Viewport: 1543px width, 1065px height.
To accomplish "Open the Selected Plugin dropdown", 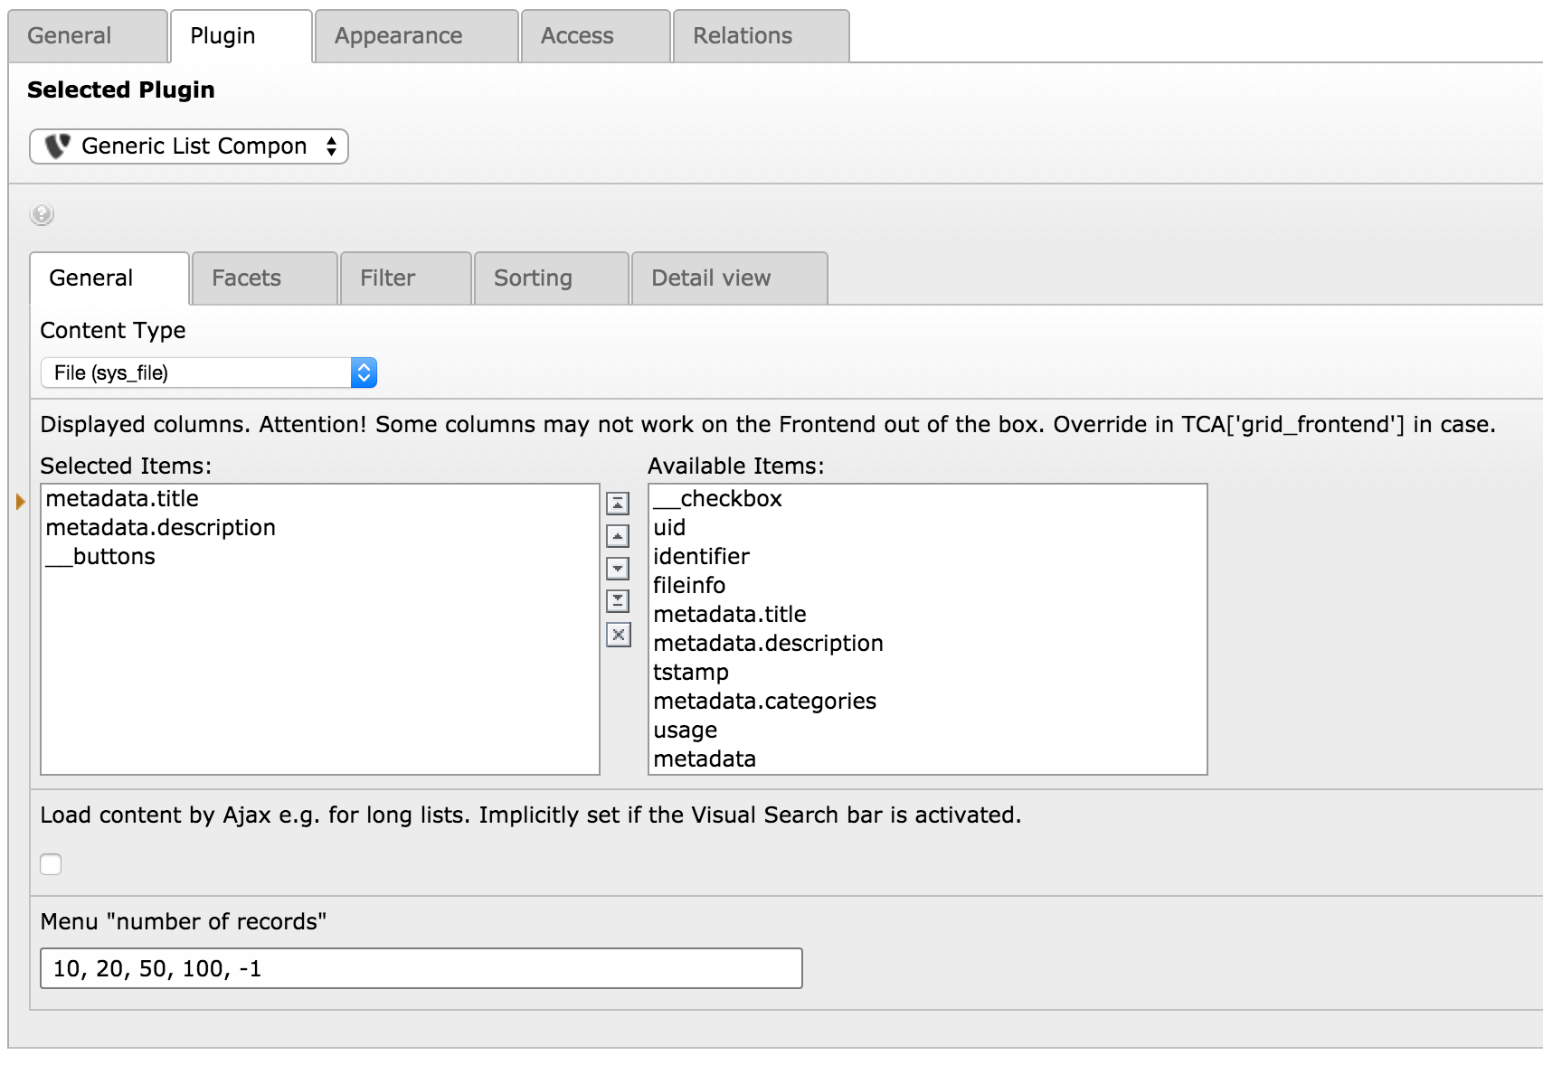I will [189, 146].
